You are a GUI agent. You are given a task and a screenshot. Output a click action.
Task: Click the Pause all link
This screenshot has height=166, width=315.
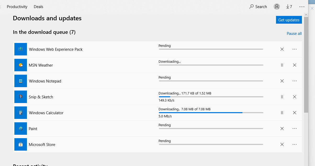(294, 34)
